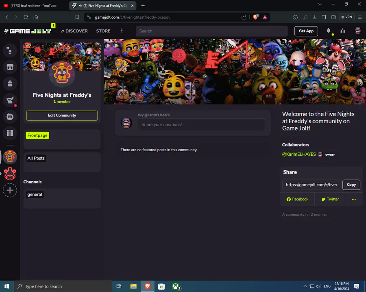
Task: Switch to the fnaf realtime YouTube tab
Action: pos(34,6)
